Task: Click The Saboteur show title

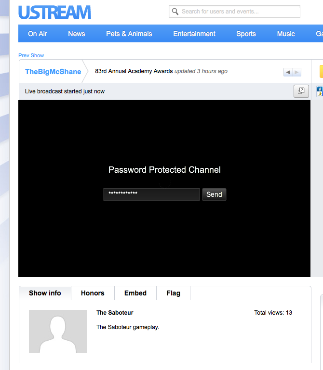Action: point(115,313)
